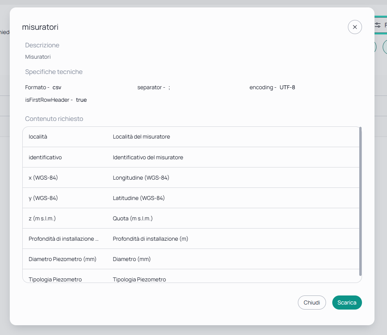Click the Formato csv specification
Screen dimensions: 387x335
click(43, 87)
